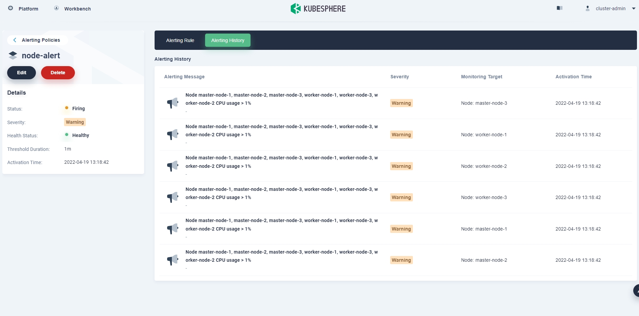Expand the cluster-admin dropdown arrow
Image resolution: width=639 pixels, height=316 pixels.
click(634, 8)
